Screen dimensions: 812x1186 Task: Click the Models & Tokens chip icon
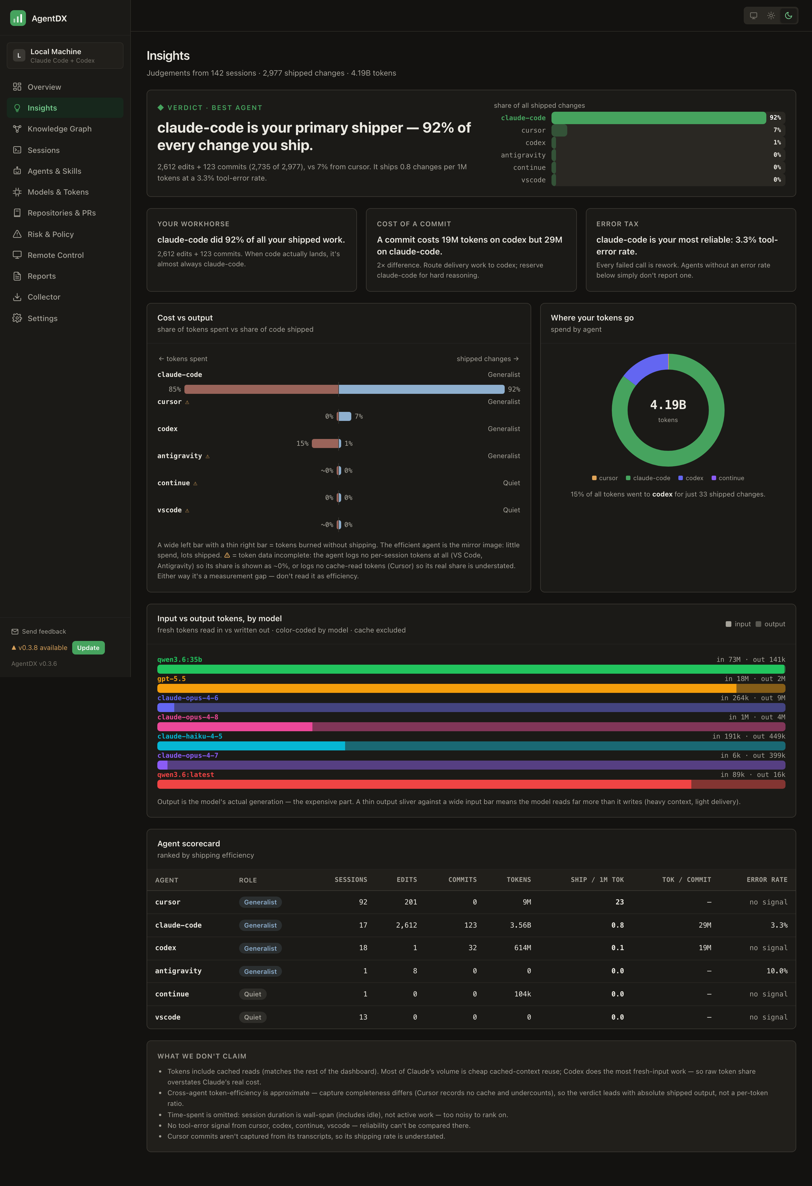(x=17, y=192)
